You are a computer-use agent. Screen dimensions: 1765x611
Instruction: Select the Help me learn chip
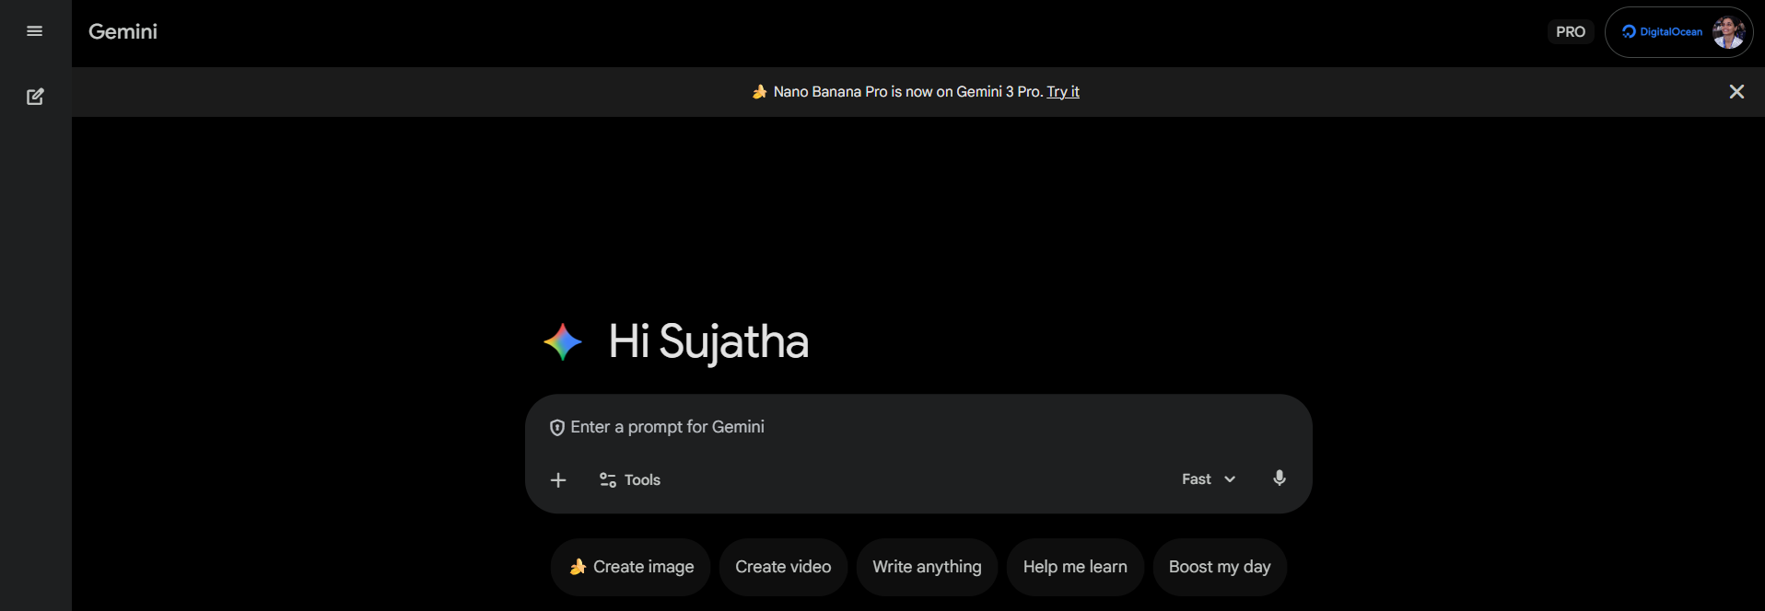pyautogui.click(x=1075, y=567)
